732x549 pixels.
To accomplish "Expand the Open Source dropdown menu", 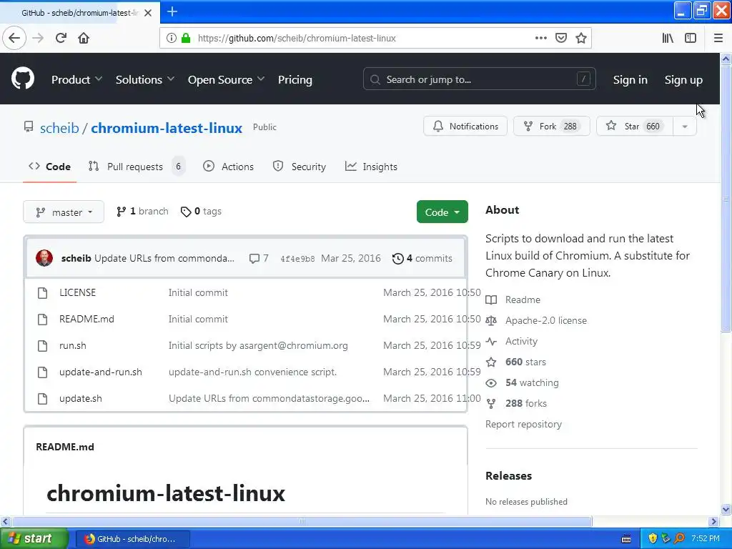I will pos(226,80).
